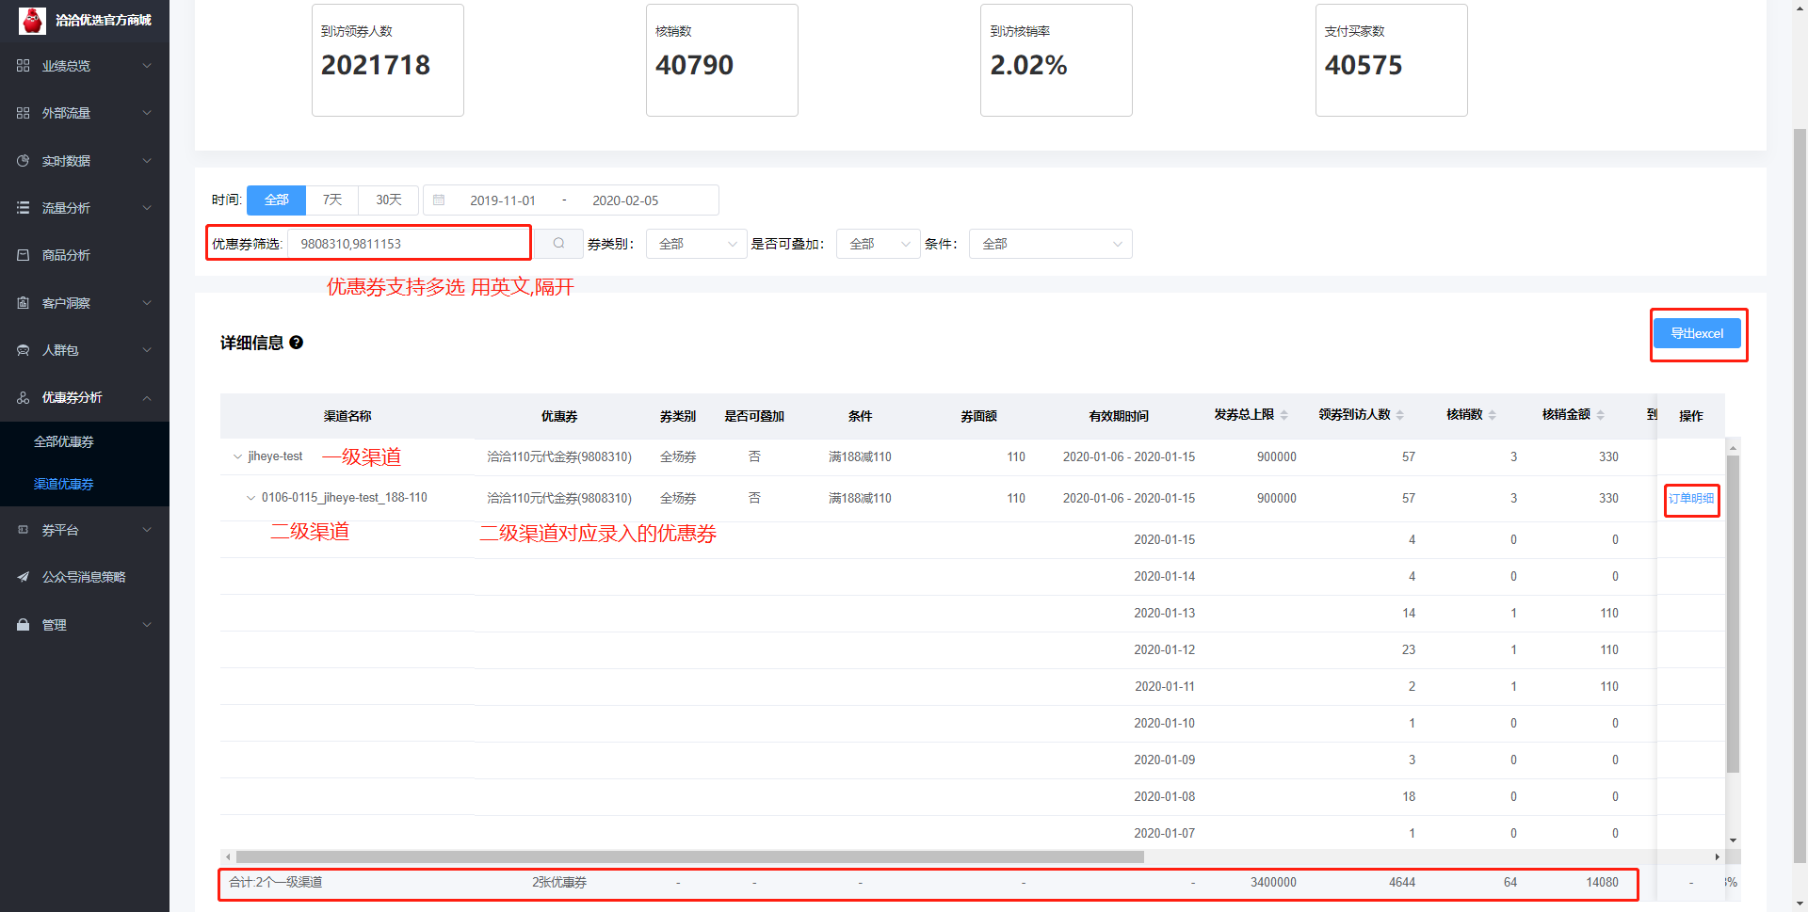Image resolution: width=1808 pixels, height=912 pixels.
Task: Sort by 核销金额 column arrows
Action: click(x=1600, y=415)
